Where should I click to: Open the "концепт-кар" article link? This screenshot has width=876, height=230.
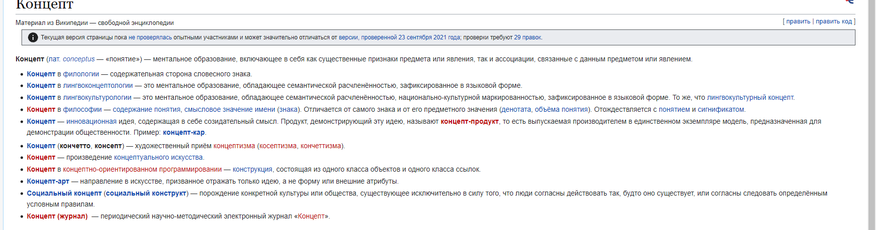183,132
